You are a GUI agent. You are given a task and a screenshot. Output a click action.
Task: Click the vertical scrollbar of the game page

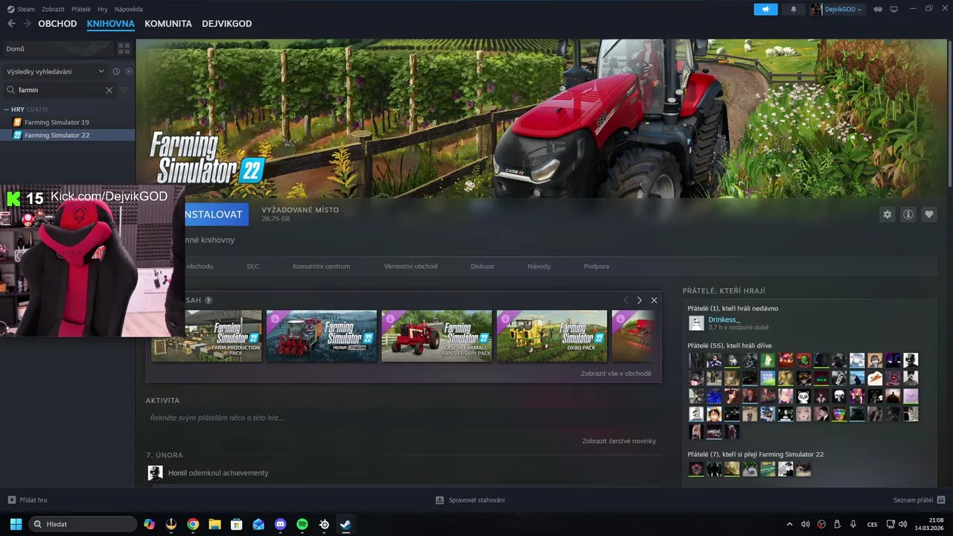pos(949,112)
